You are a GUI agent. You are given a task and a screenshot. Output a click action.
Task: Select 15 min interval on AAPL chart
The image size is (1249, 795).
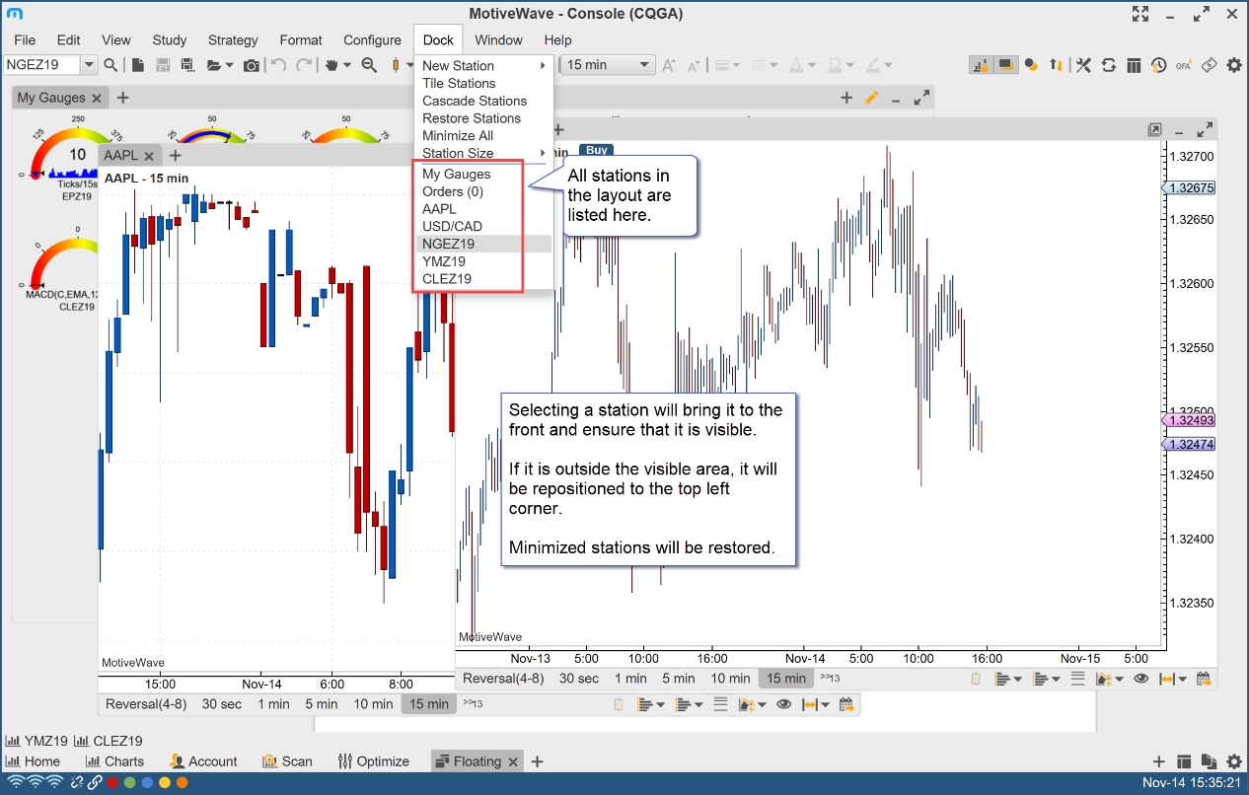pos(430,704)
